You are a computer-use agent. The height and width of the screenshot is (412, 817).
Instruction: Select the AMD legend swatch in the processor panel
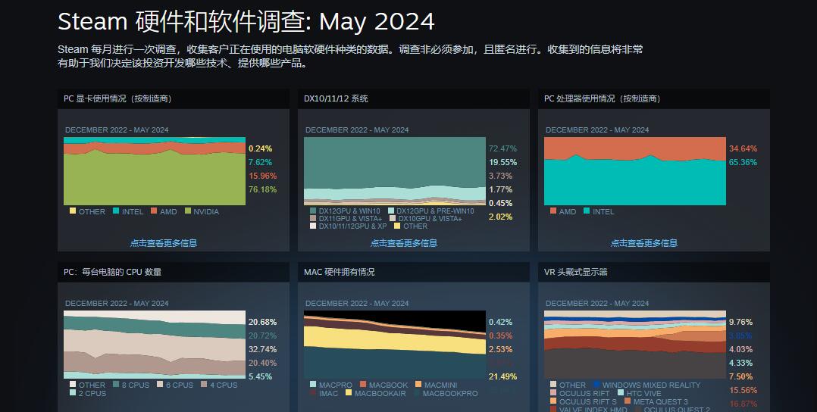point(553,211)
